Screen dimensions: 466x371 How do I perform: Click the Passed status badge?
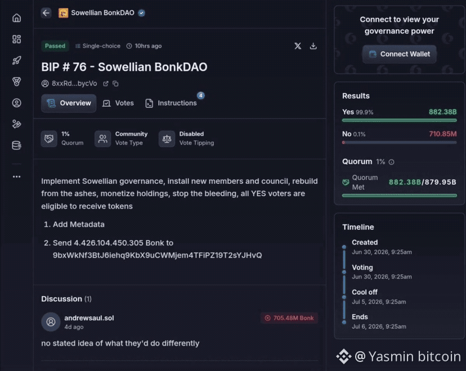pyautogui.click(x=55, y=46)
